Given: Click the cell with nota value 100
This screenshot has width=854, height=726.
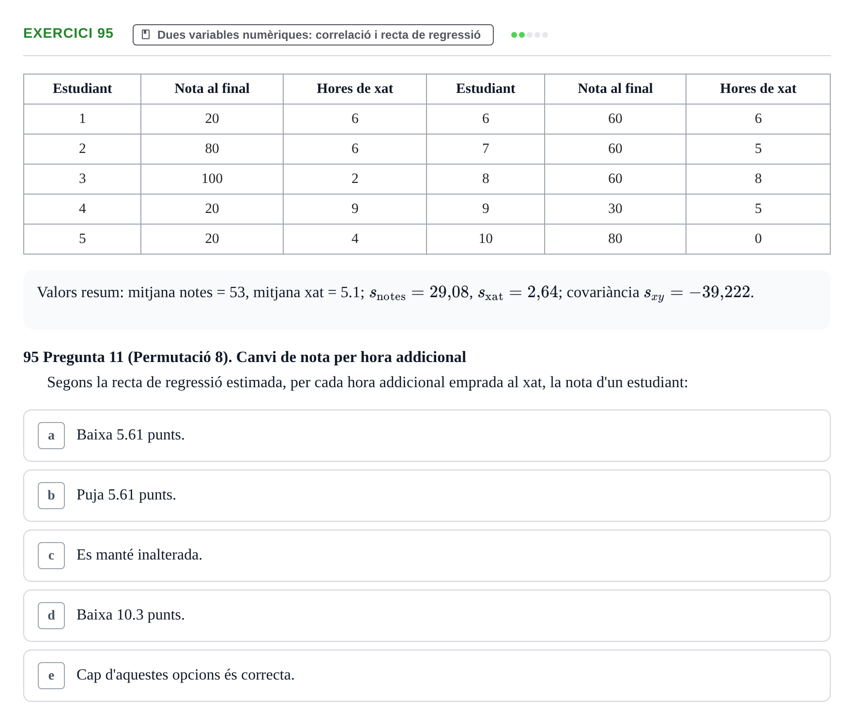Looking at the screenshot, I should (x=212, y=179).
